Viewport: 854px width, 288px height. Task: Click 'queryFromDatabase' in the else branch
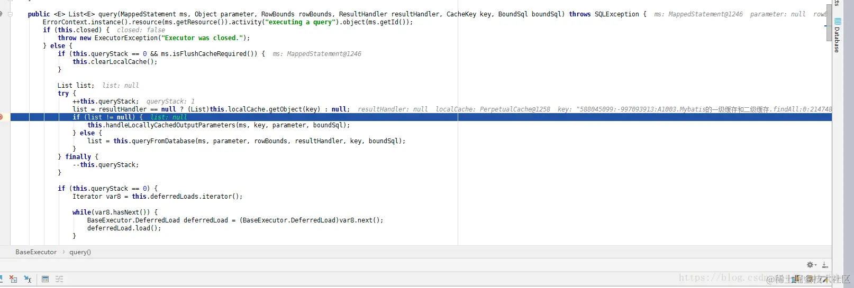click(x=162, y=141)
